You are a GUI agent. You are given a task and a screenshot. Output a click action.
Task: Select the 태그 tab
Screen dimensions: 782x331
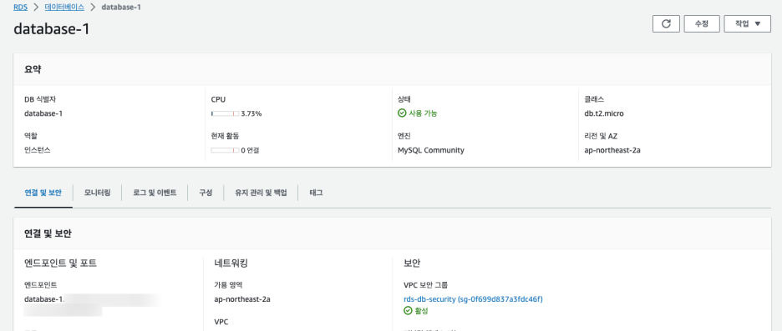click(x=316, y=193)
